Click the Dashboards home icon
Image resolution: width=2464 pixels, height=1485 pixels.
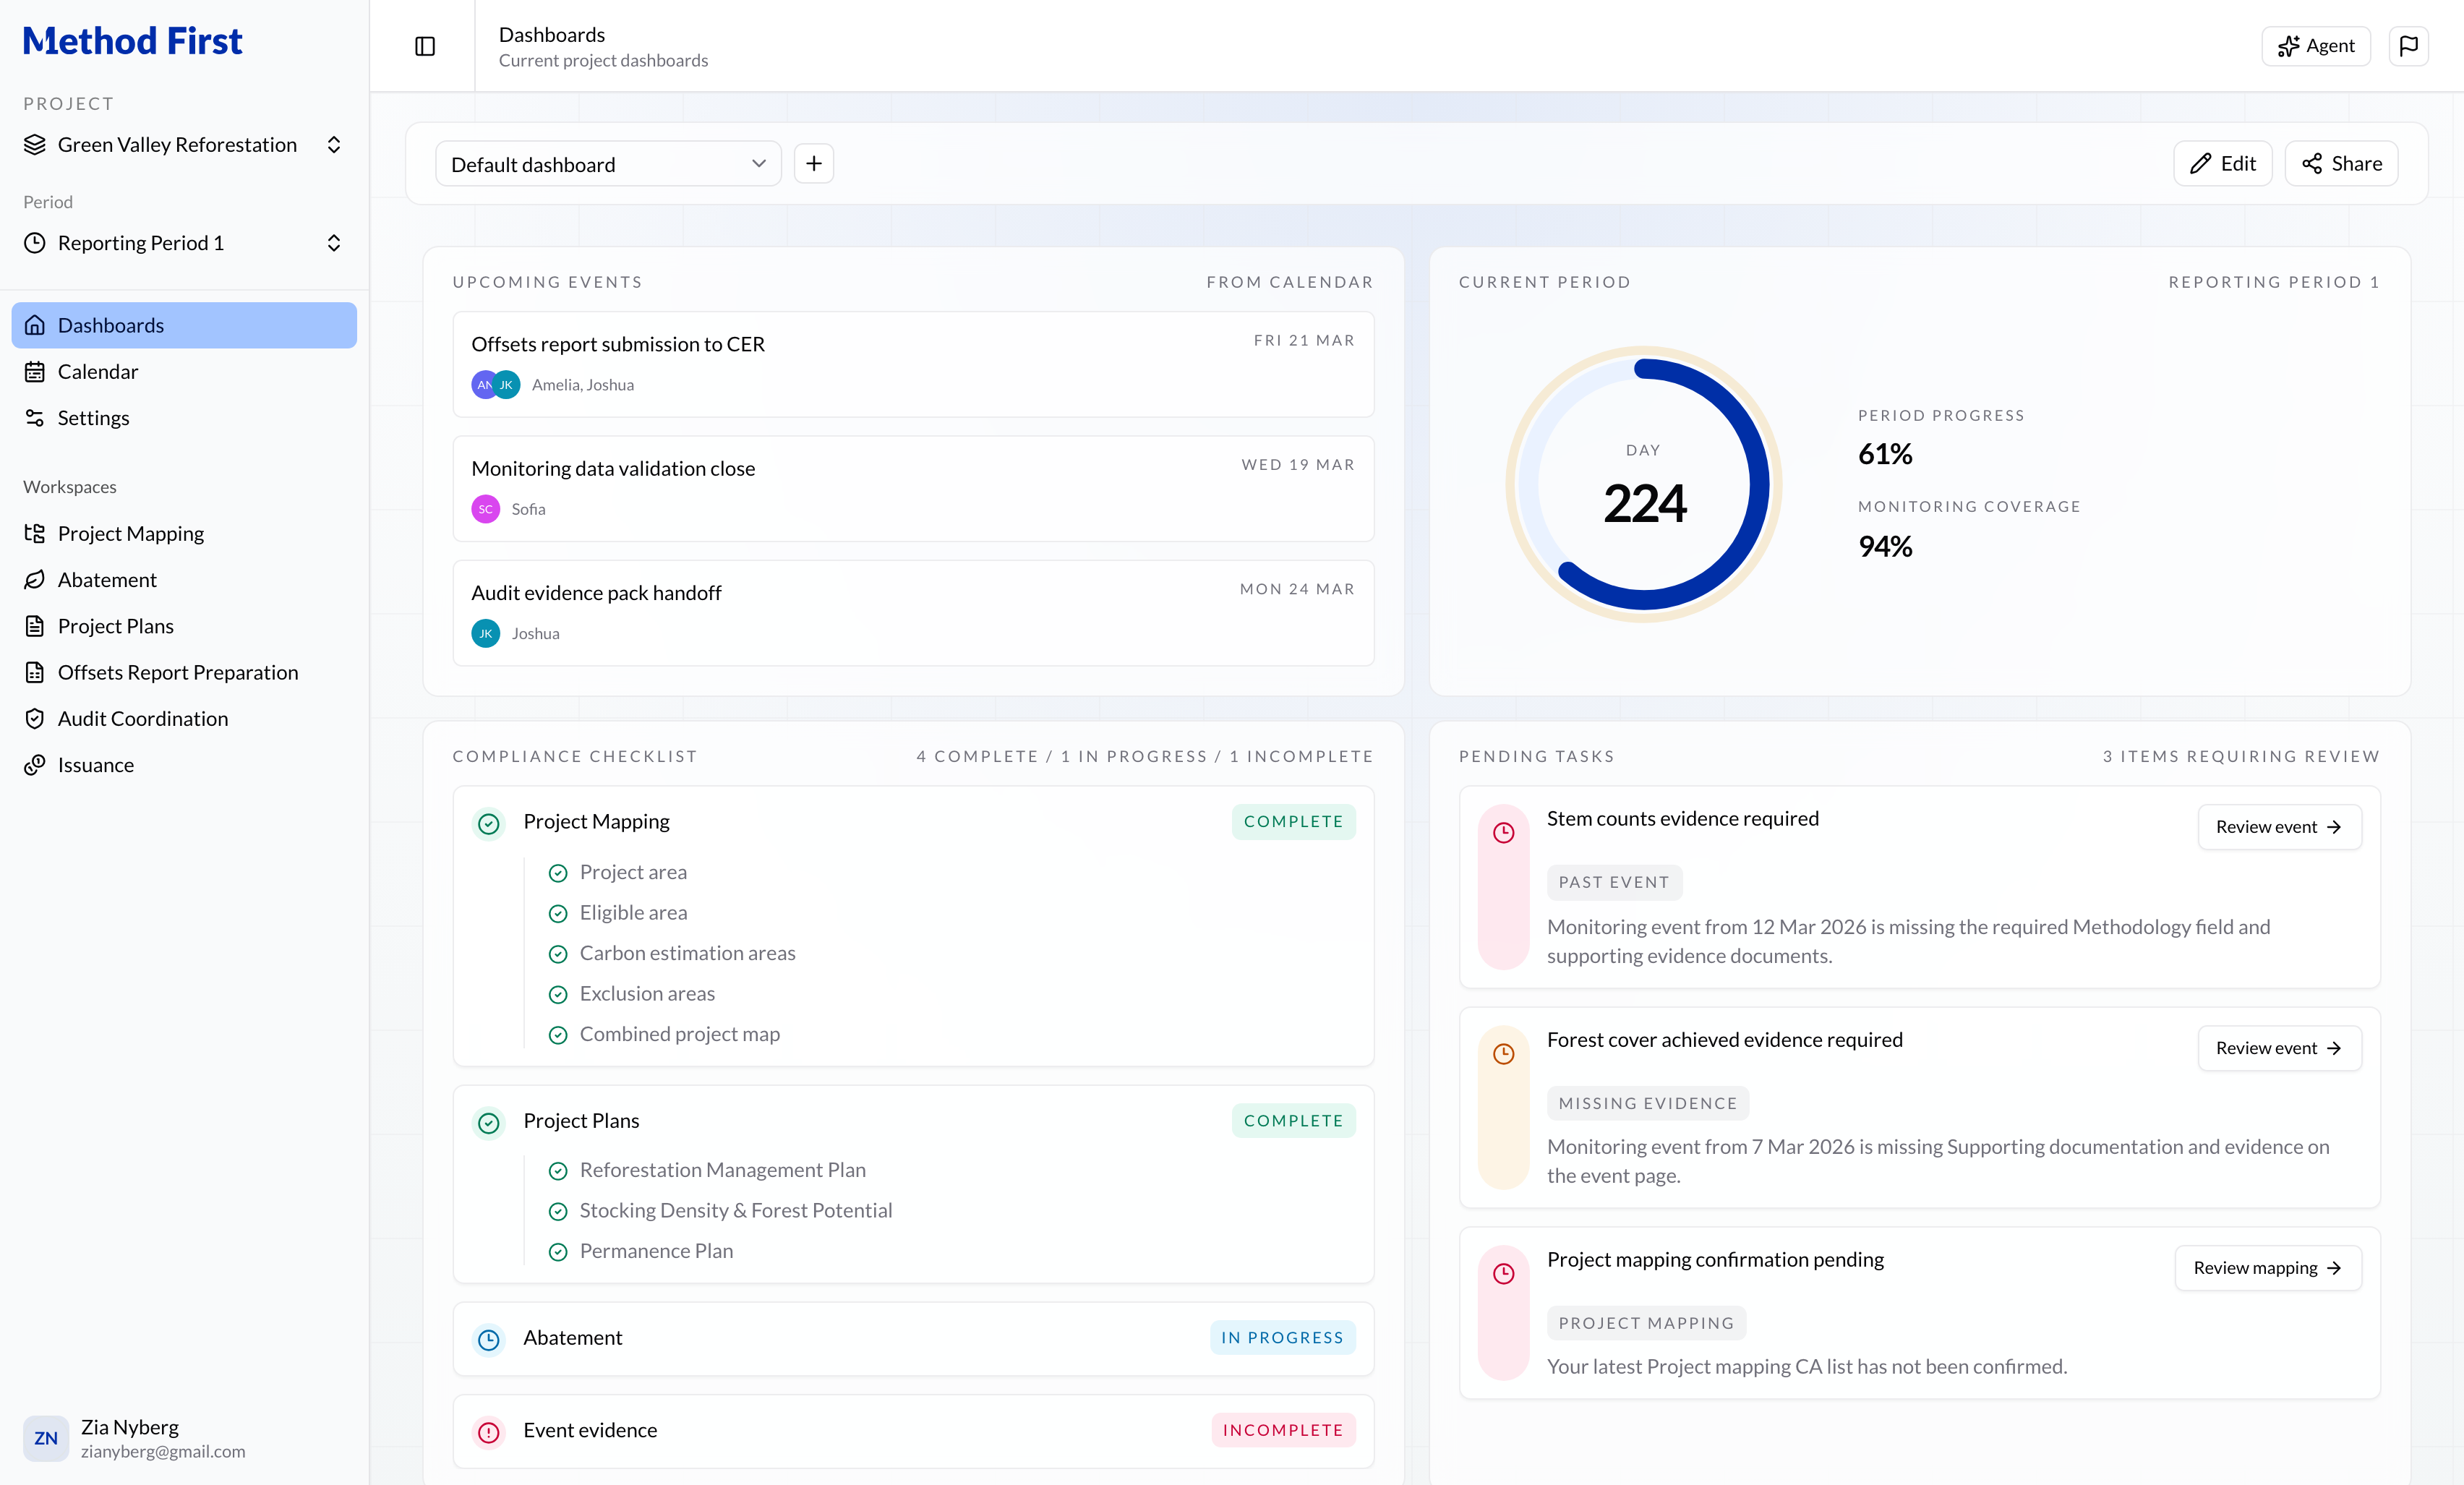pyautogui.click(x=35, y=325)
